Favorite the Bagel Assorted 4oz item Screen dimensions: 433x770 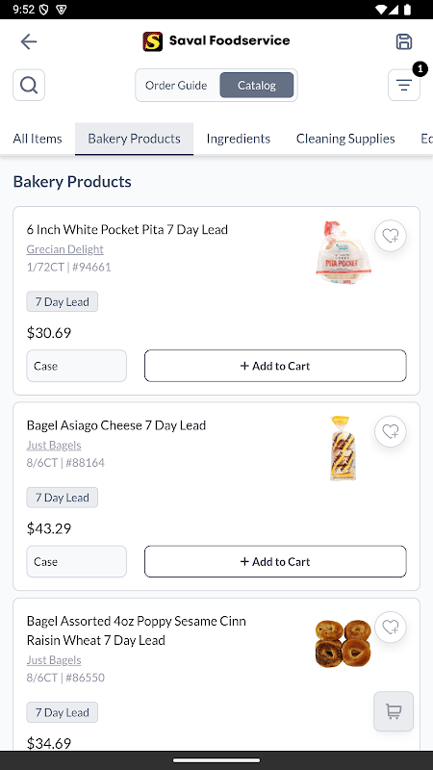point(391,628)
